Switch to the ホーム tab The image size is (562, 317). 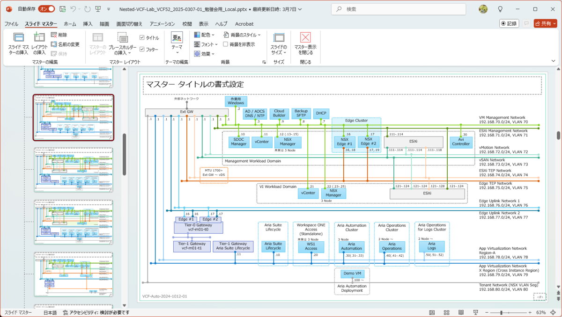(70, 24)
